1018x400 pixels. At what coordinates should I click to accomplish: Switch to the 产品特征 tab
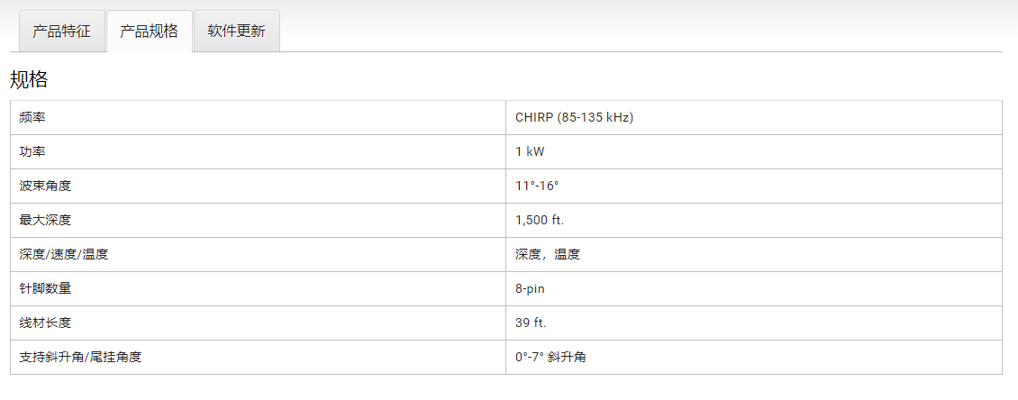[x=61, y=32]
